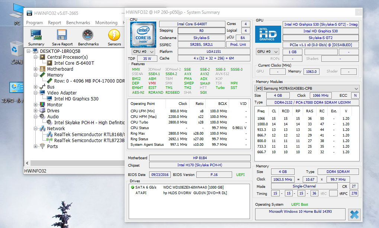
Task: Expand the Ports node
Action: [36, 146]
